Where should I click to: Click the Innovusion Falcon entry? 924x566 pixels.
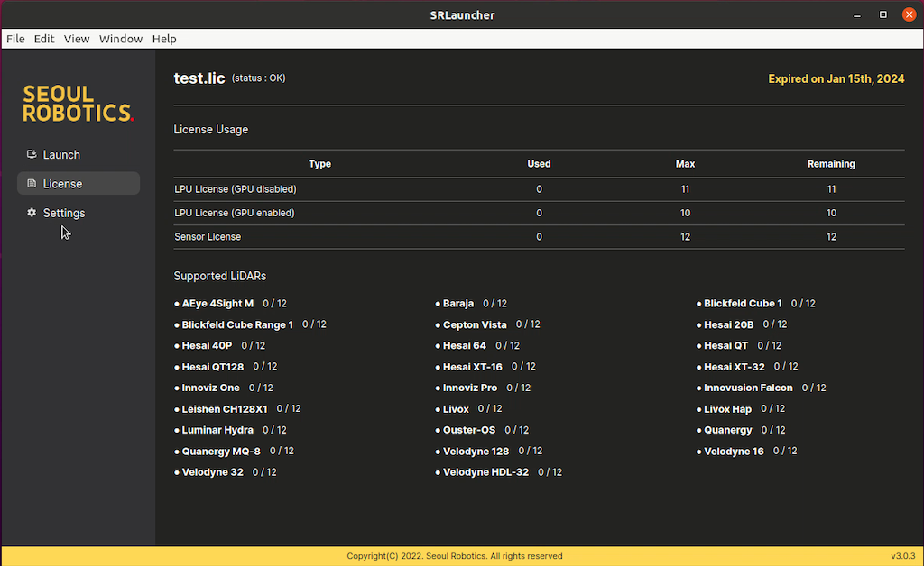click(x=762, y=388)
